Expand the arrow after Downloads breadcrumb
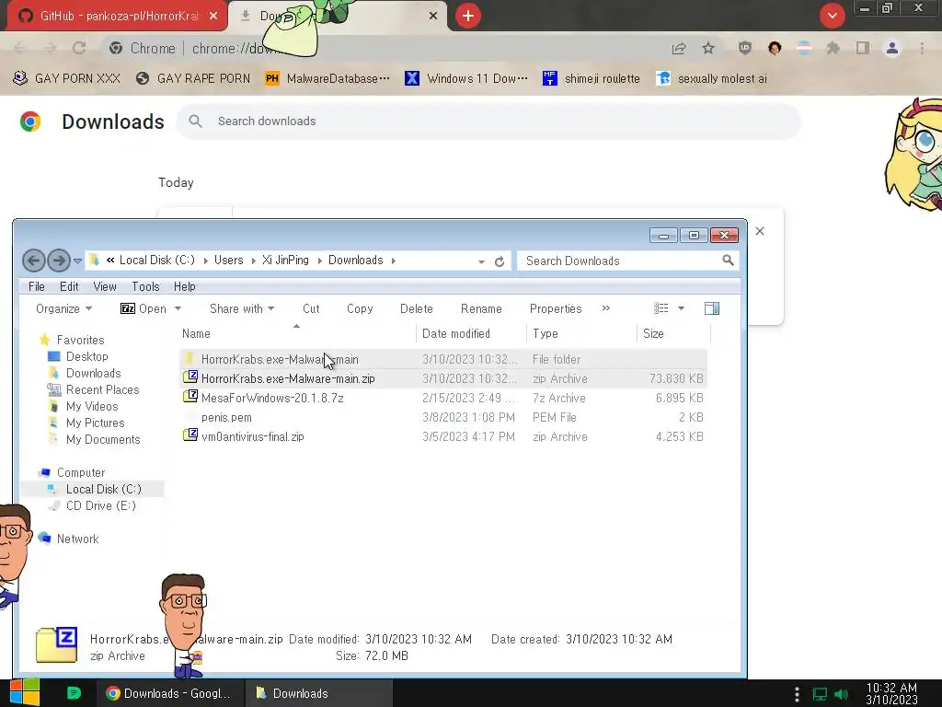The image size is (942, 707). (394, 261)
